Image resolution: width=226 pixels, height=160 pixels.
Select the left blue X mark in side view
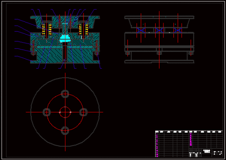click(x=141, y=30)
